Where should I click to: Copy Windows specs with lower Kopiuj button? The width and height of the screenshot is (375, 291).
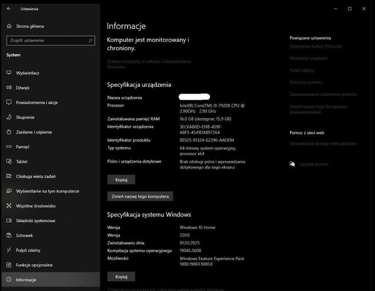coord(121,277)
